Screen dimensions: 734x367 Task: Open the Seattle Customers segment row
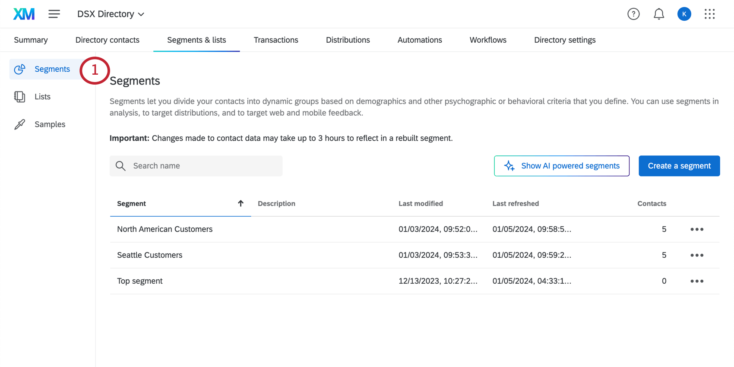point(150,255)
